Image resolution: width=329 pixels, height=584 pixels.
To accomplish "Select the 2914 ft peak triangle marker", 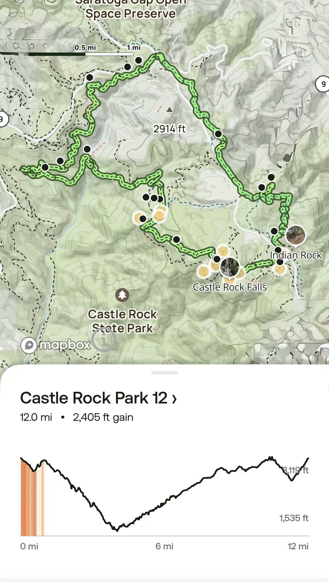I will coord(169,110).
